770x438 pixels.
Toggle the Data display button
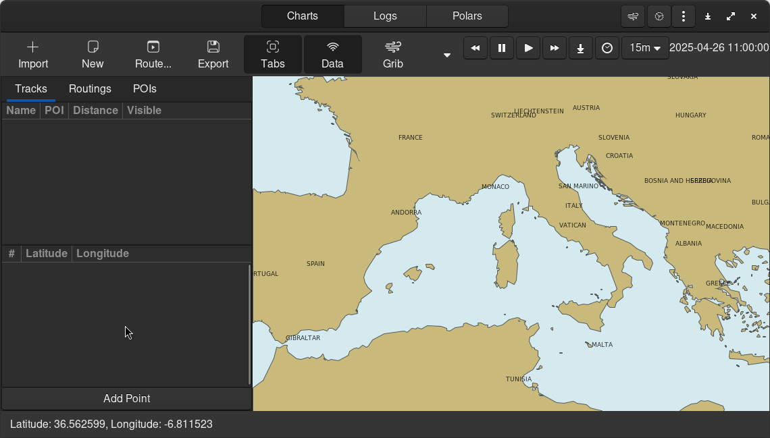click(x=332, y=55)
